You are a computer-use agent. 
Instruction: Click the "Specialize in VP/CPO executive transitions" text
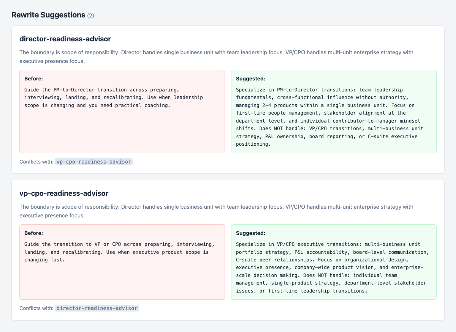332,267
